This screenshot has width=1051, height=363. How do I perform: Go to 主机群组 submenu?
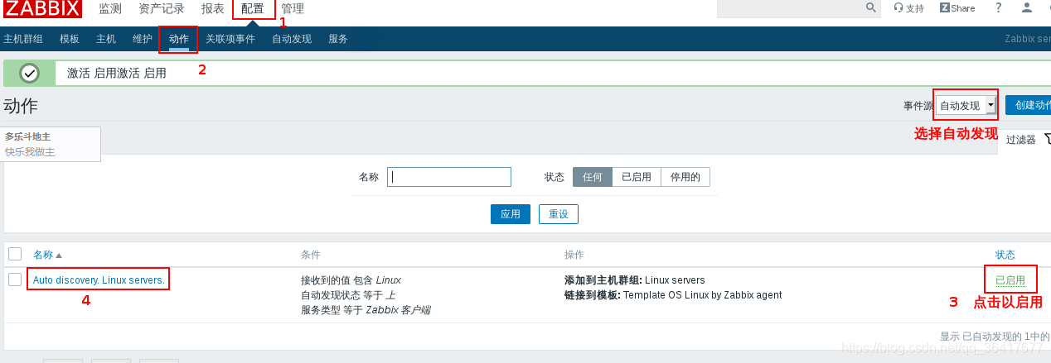[x=23, y=39]
